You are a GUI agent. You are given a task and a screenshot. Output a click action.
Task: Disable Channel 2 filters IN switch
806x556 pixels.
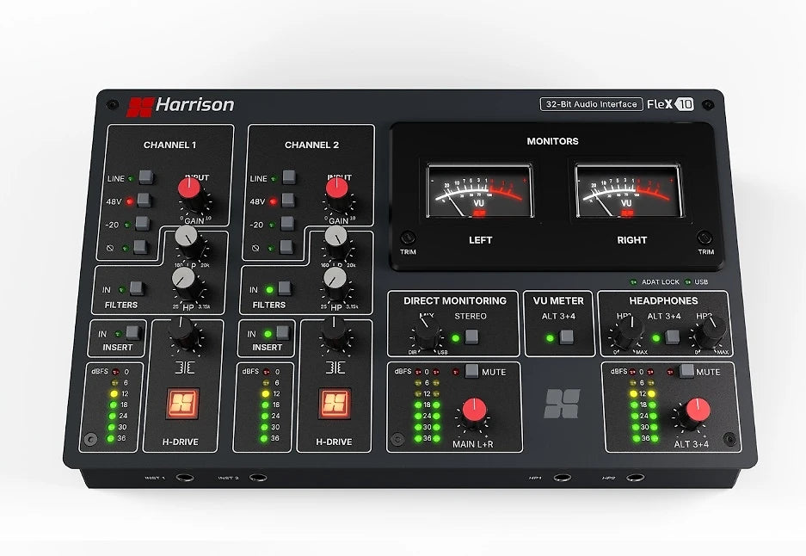pos(284,288)
